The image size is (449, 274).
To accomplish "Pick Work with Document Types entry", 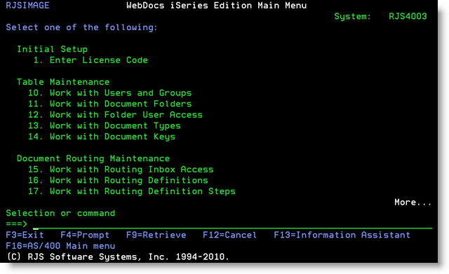I will tap(105, 126).
